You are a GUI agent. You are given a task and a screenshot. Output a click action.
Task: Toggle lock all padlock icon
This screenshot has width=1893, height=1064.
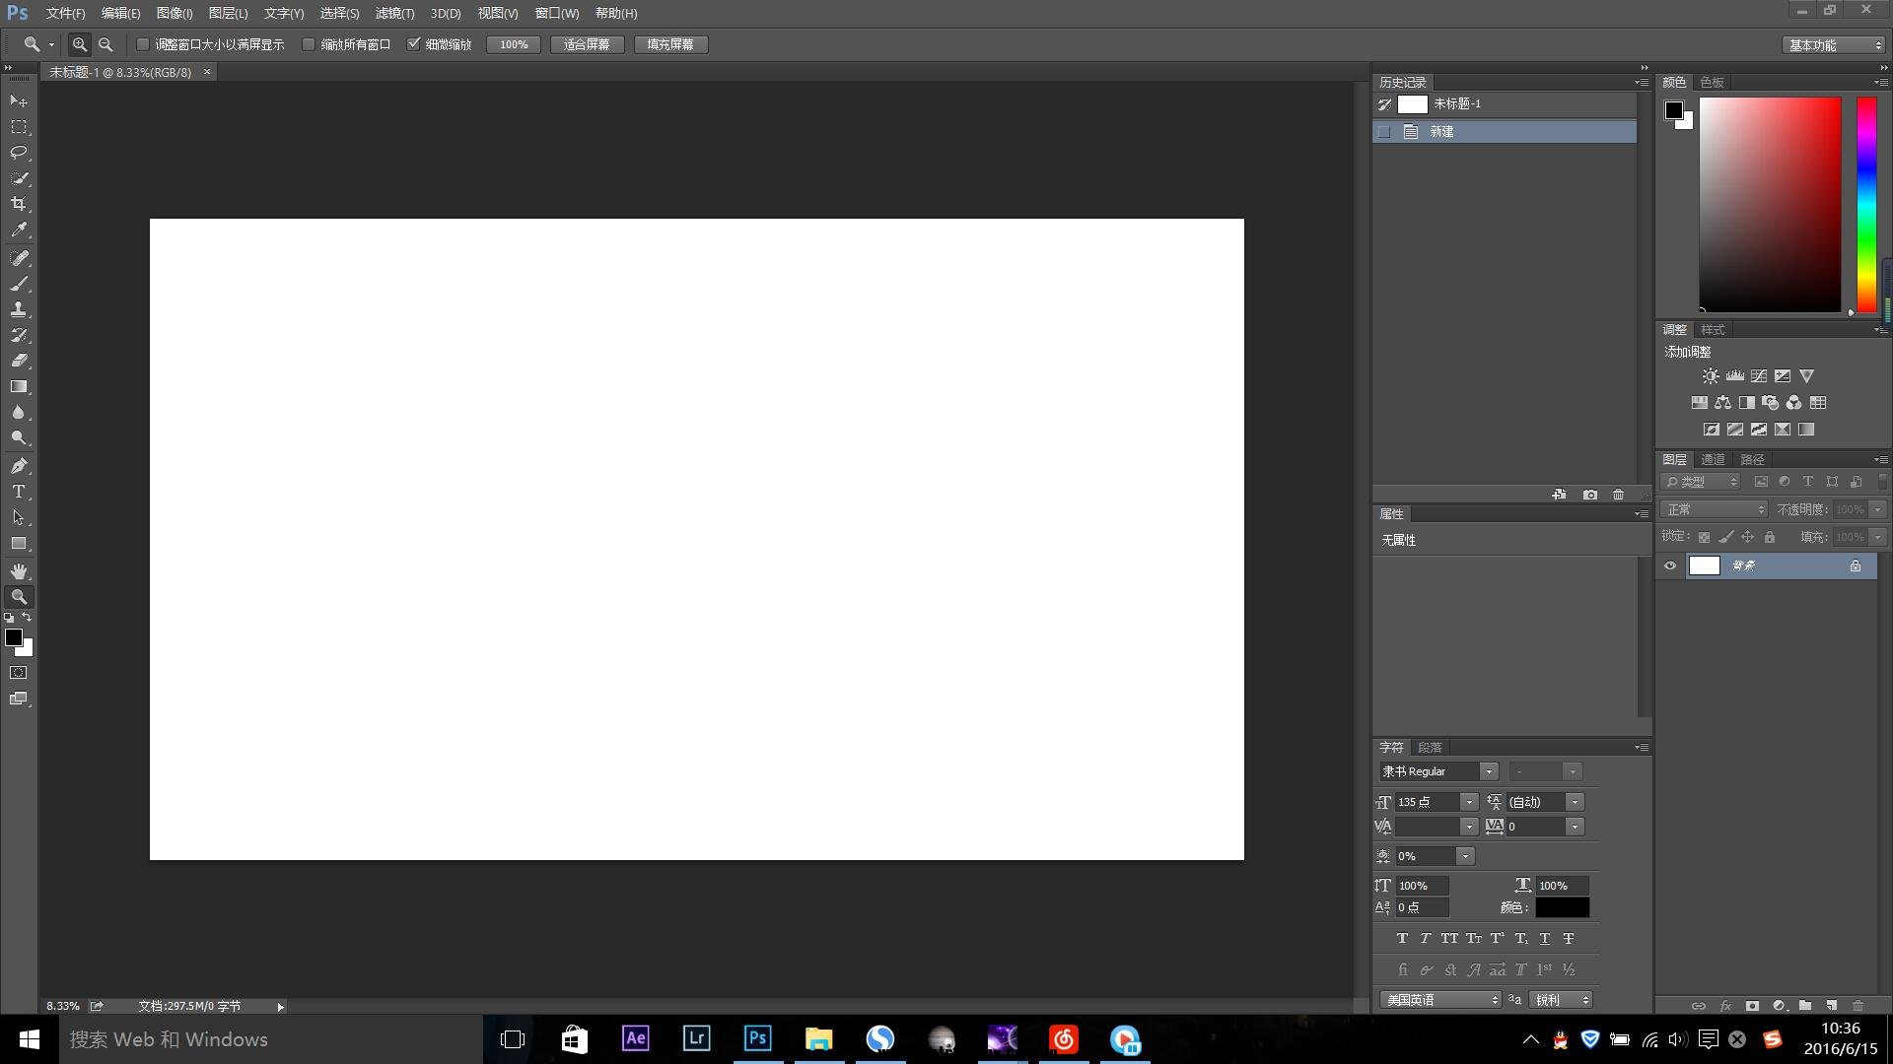[x=1770, y=537]
